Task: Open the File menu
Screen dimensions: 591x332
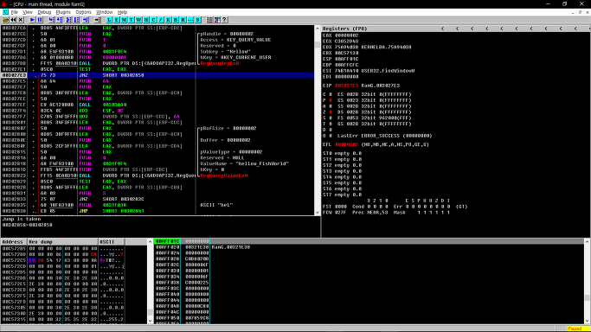Action: tap(15, 12)
